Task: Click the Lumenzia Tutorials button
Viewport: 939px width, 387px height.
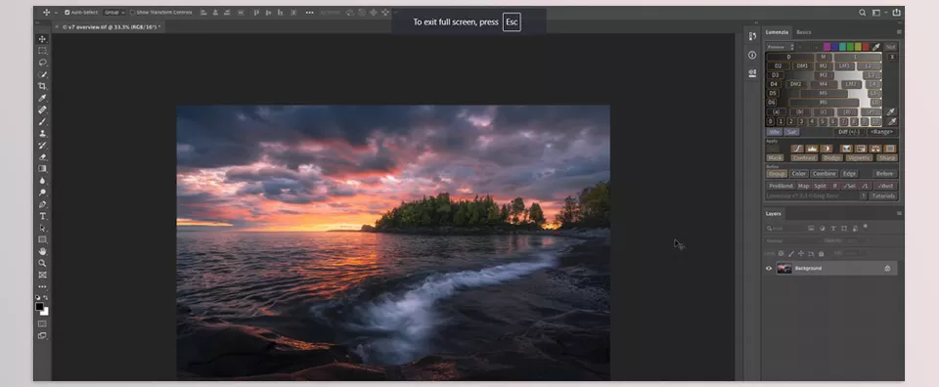Action: tap(883, 195)
